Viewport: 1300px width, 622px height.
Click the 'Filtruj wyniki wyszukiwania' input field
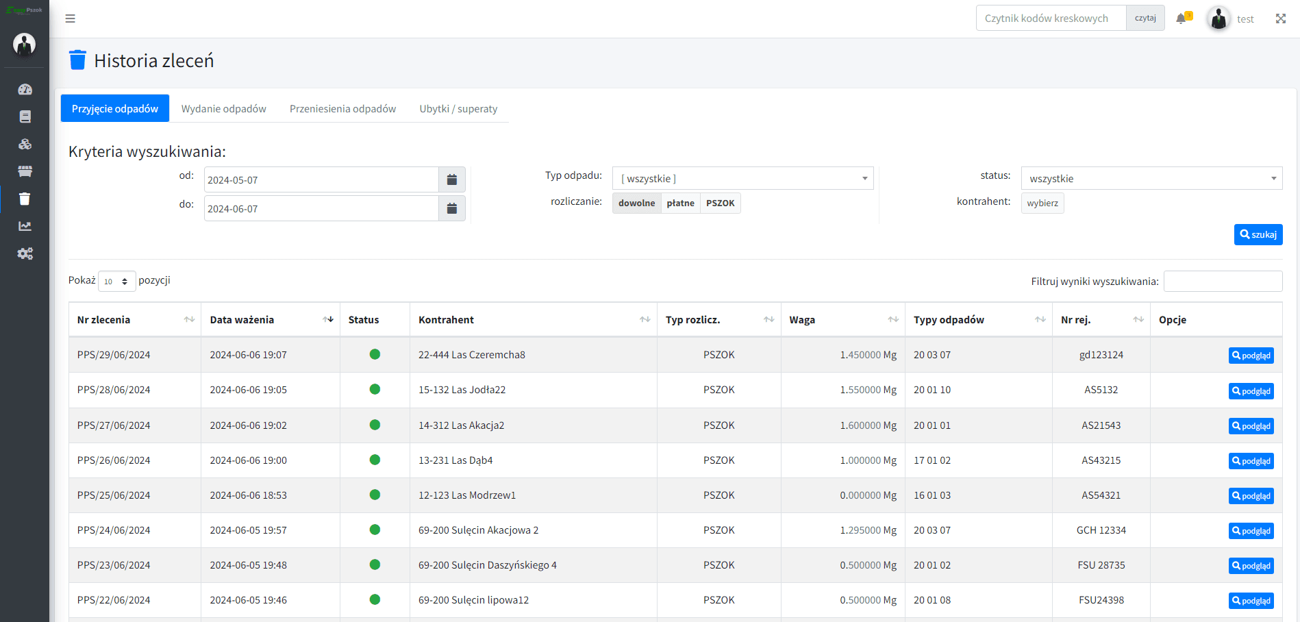pos(1223,282)
